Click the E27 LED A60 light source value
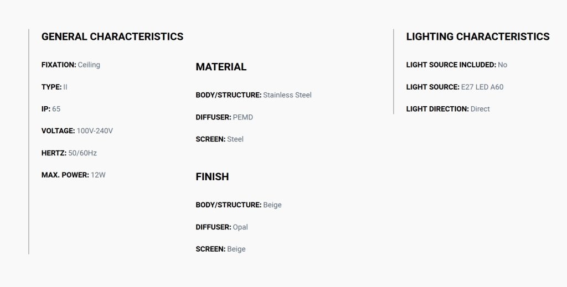567x287 pixels. coord(482,87)
